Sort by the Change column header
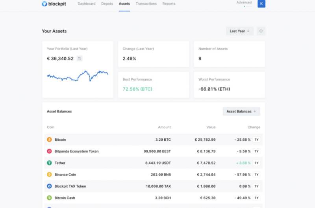The width and height of the screenshot is (315, 208). [254, 127]
